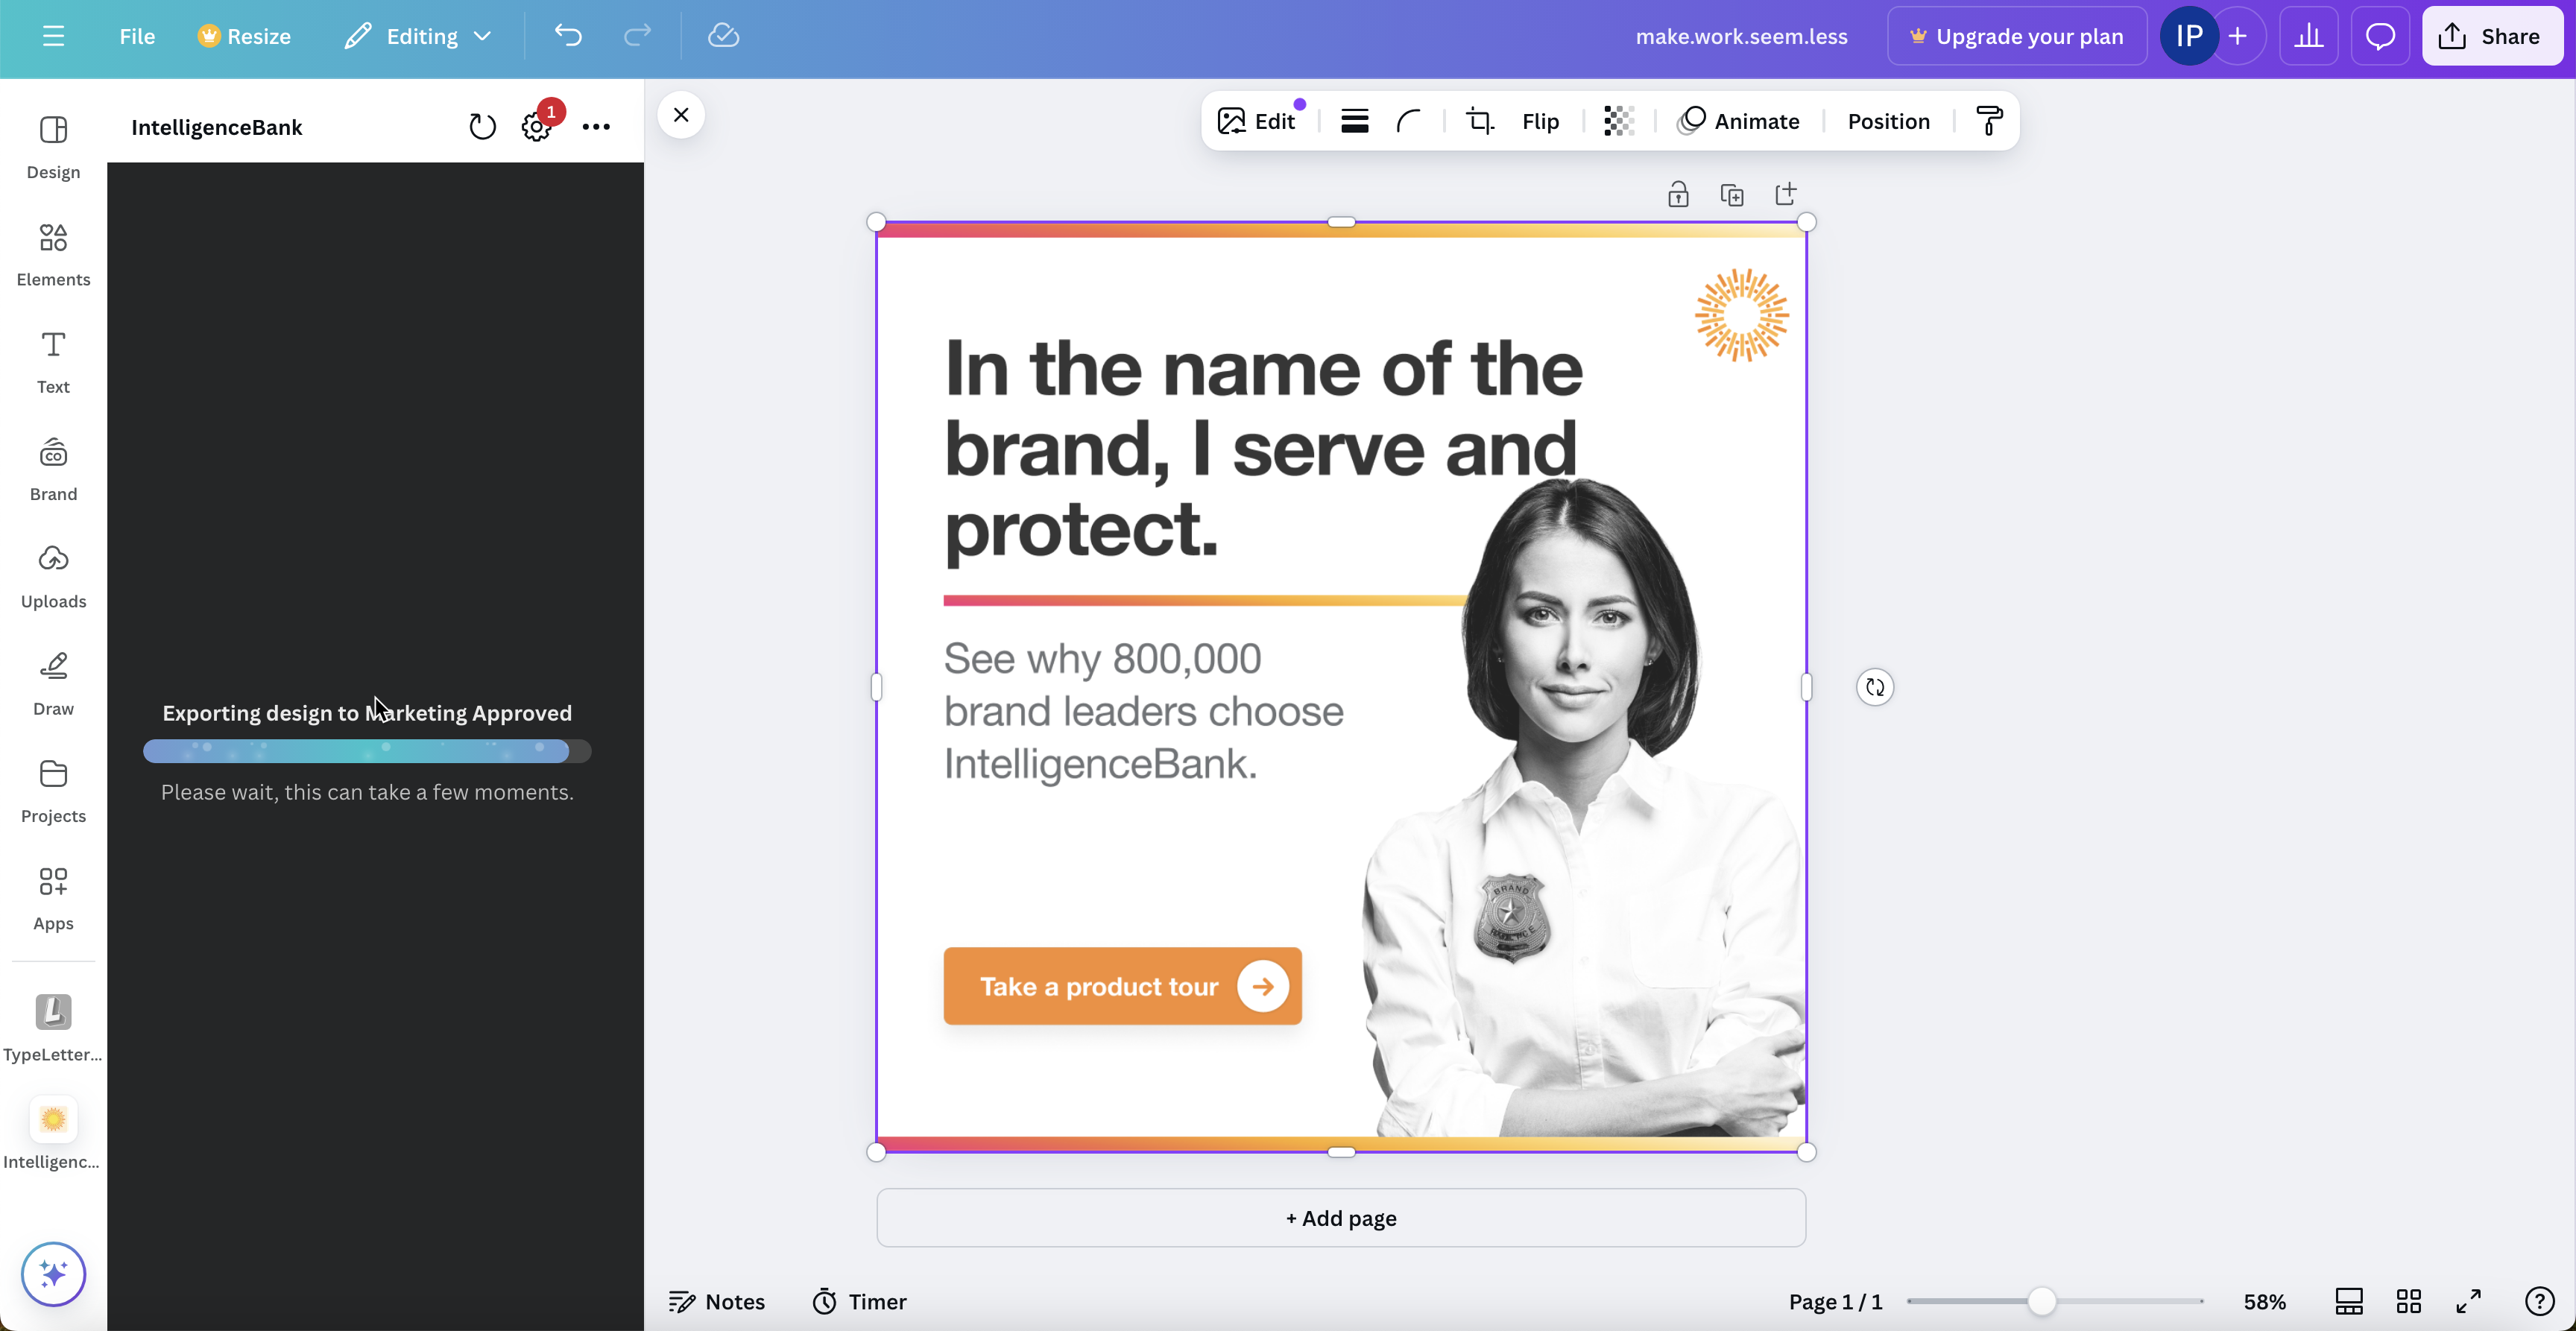Open border line style icon
The width and height of the screenshot is (2576, 1331).
coord(1354,121)
